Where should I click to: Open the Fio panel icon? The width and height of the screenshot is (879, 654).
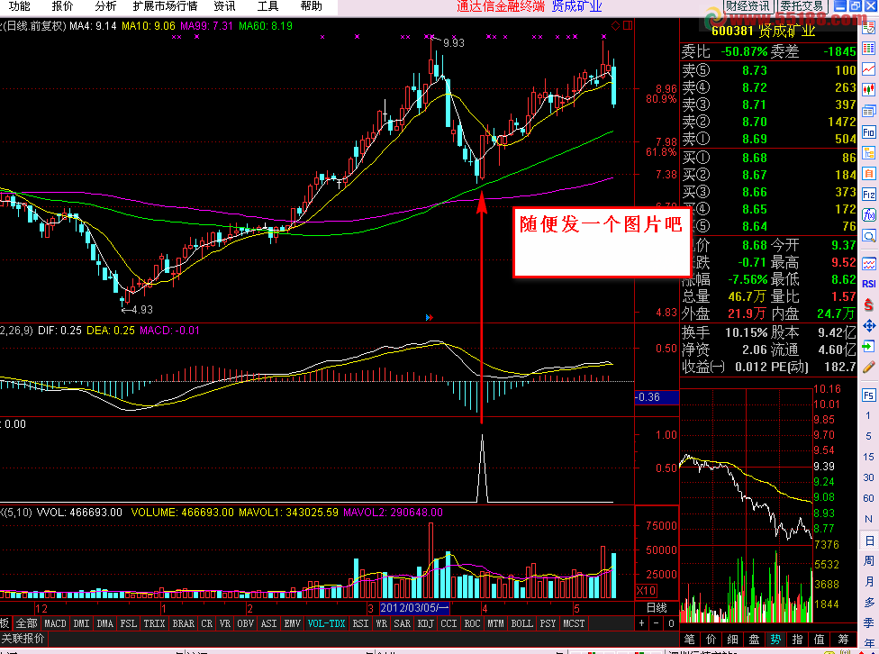pyautogui.click(x=868, y=132)
